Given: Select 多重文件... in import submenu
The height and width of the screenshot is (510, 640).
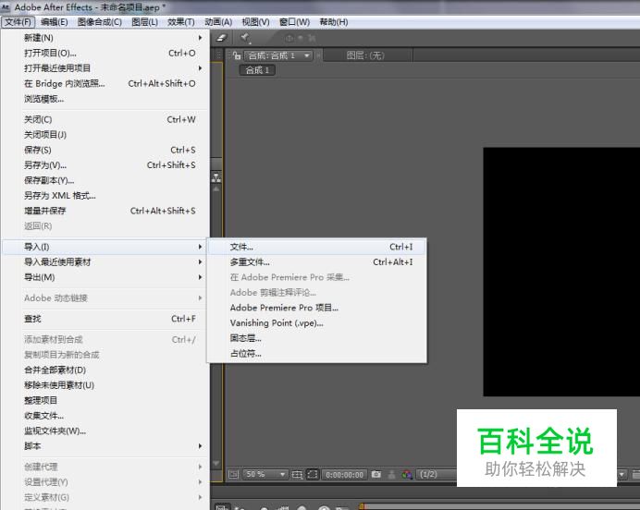Looking at the screenshot, I should [316, 262].
